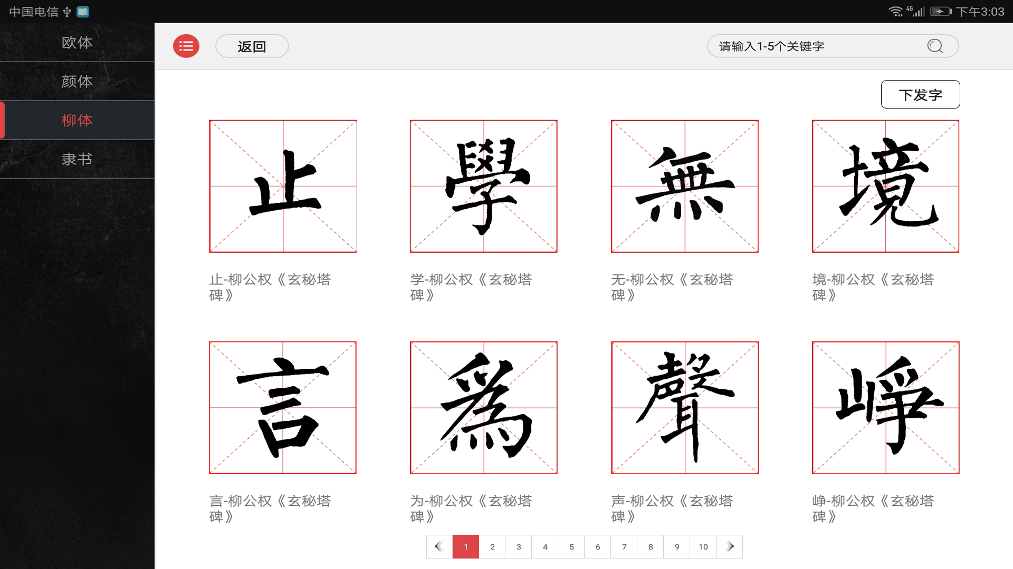Open the 止 character card
The height and width of the screenshot is (569, 1013).
coord(283,186)
